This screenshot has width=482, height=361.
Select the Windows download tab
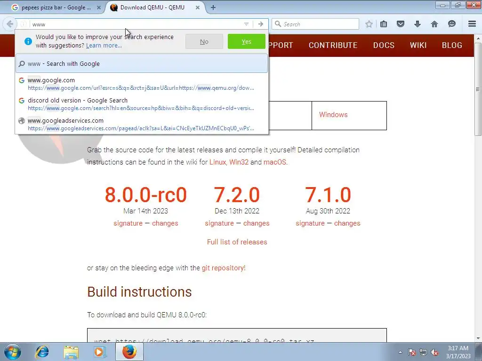pyautogui.click(x=333, y=115)
